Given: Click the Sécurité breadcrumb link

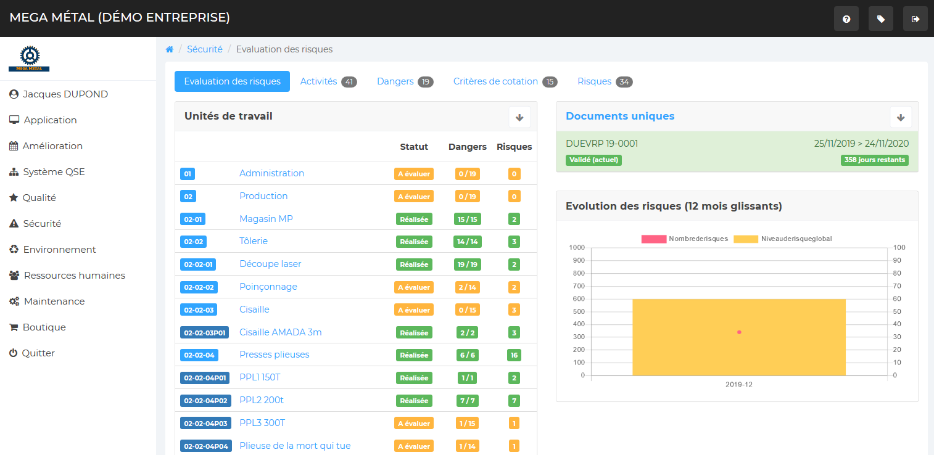Looking at the screenshot, I should pyautogui.click(x=204, y=49).
